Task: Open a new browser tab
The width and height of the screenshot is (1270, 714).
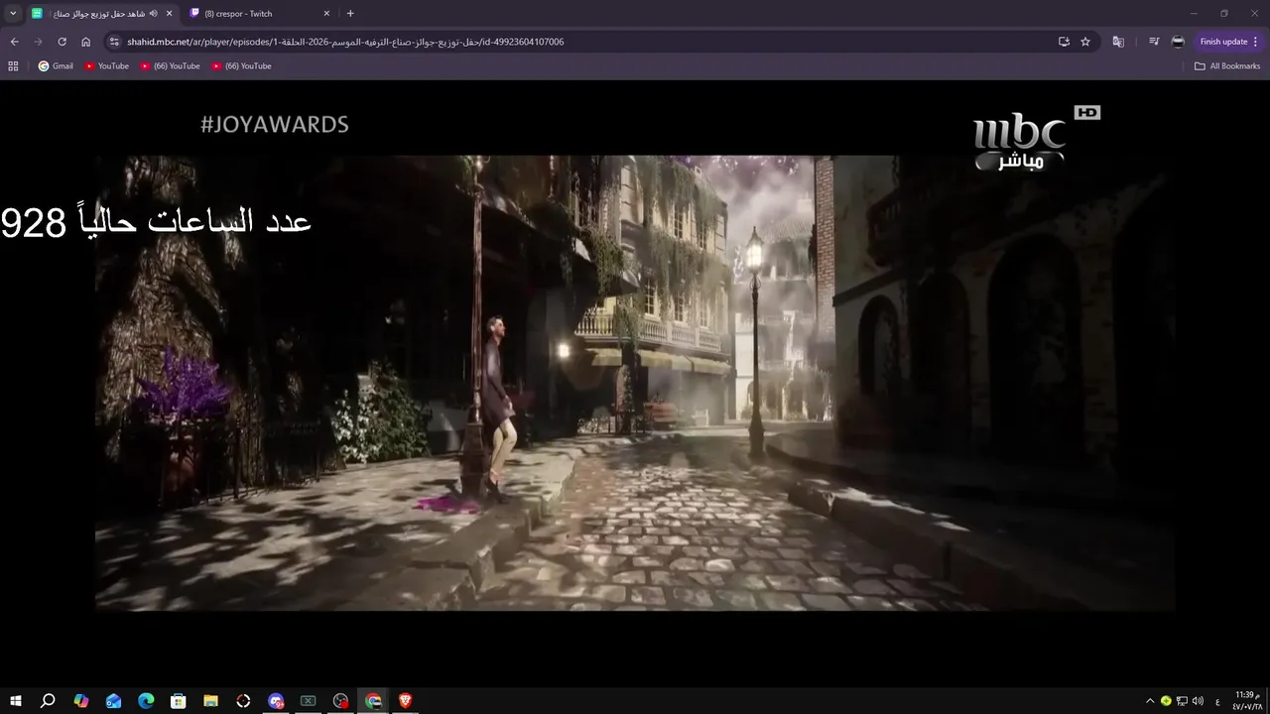Action: tap(350, 13)
